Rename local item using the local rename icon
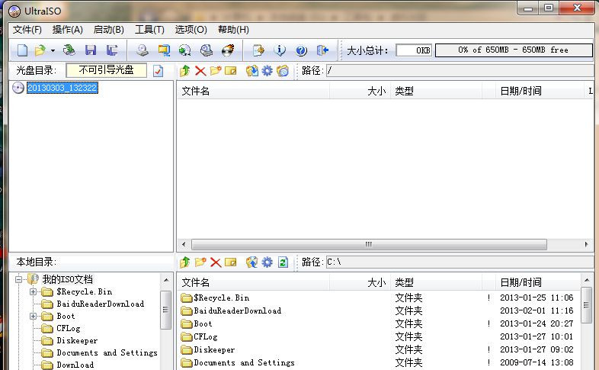The height and width of the screenshot is (370, 599). (x=231, y=262)
